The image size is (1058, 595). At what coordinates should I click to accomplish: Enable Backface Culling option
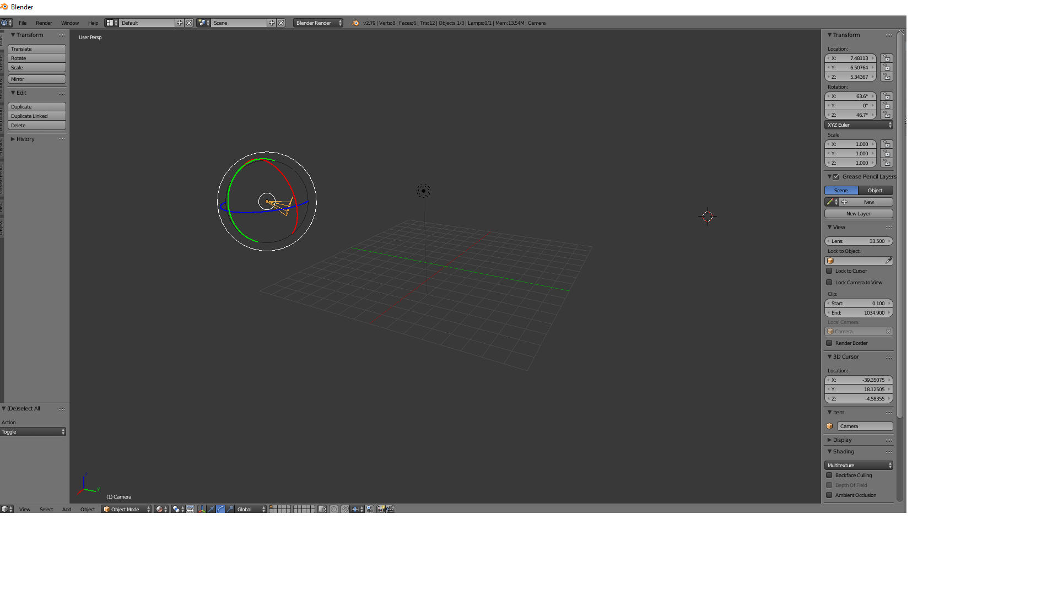[829, 475]
